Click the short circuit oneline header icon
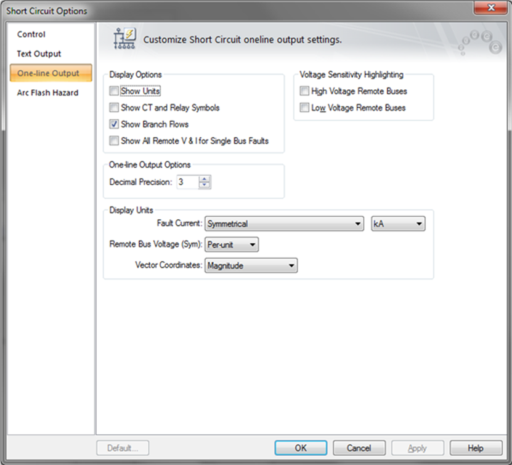Viewport: 512px width, 465px height. pyautogui.click(x=125, y=39)
